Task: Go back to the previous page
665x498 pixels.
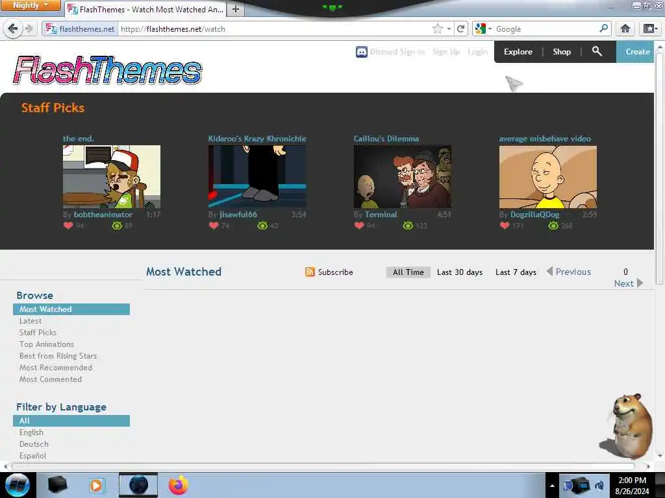Action: (x=13, y=29)
